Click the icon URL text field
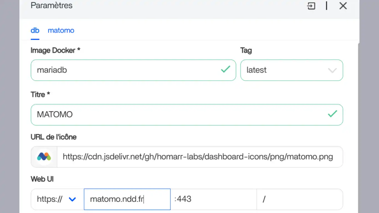The image size is (379, 213). pos(198,157)
